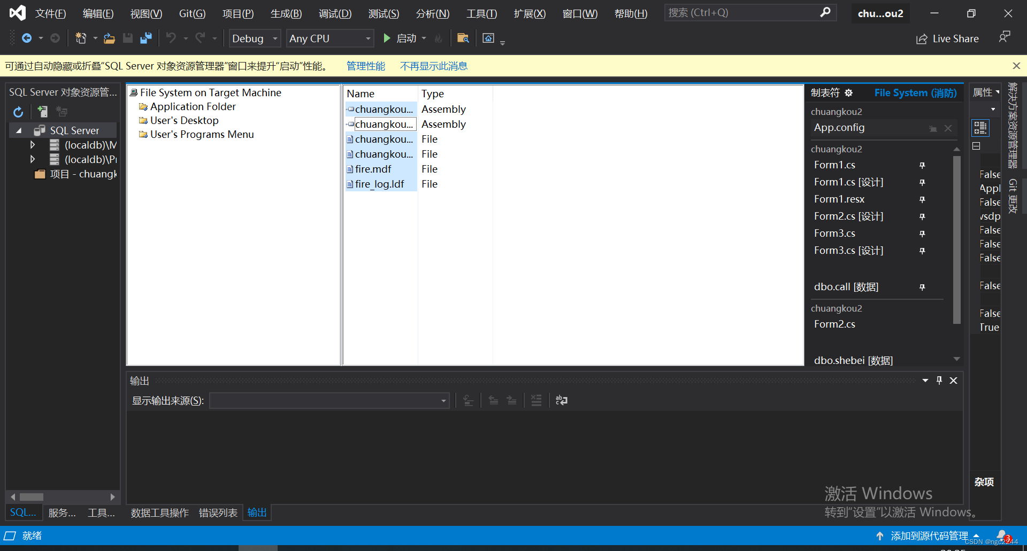The image size is (1027, 551).
Task: Click the Add SQL Server icon
Action: pos(42,111)
